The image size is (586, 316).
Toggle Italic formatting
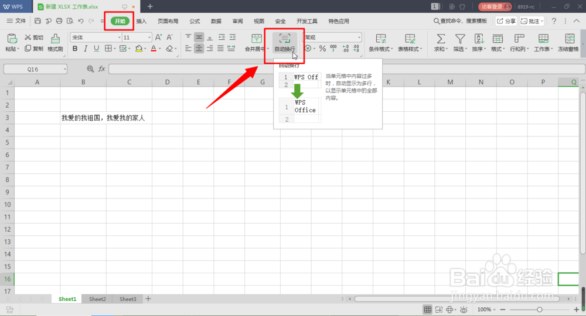click(x=86, y=49)
